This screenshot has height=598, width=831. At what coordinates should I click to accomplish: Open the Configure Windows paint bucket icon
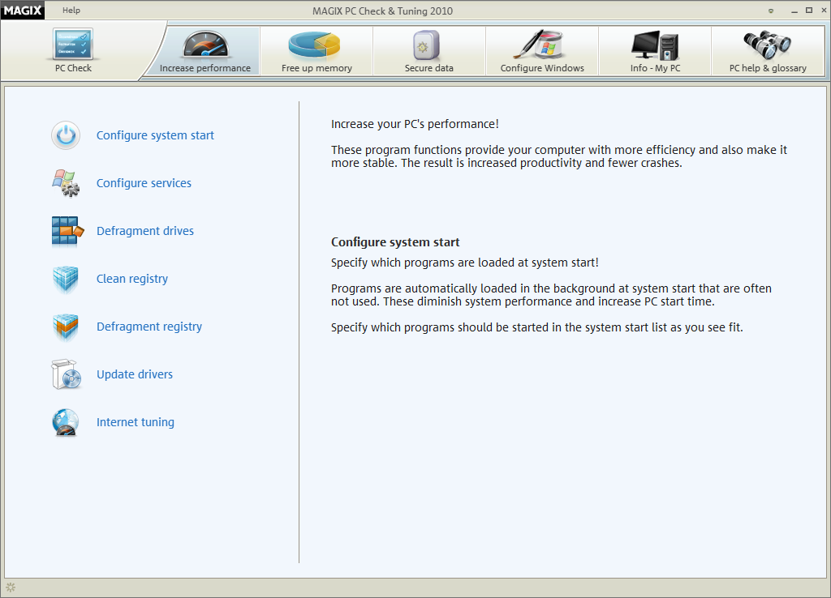[x=538, y=45]
